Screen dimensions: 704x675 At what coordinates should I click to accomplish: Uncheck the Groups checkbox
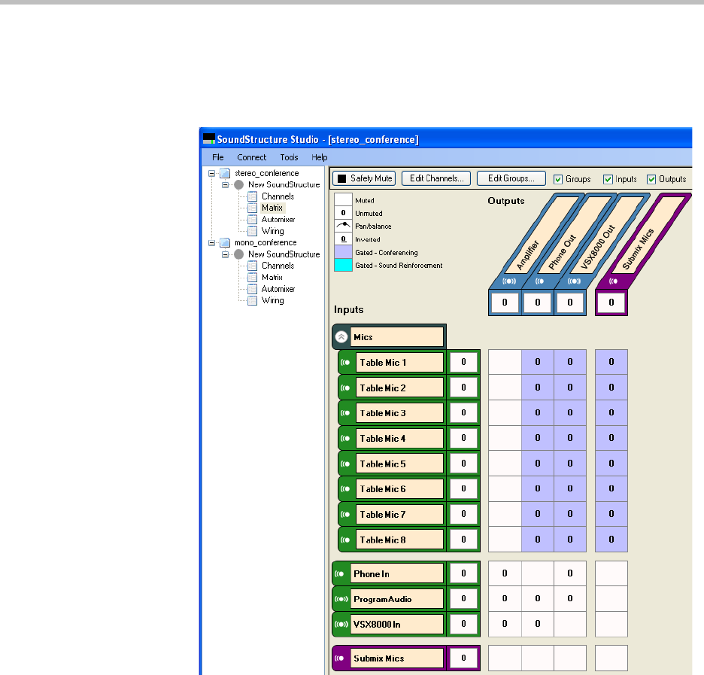pyautogui.click(x=558, y=179)
